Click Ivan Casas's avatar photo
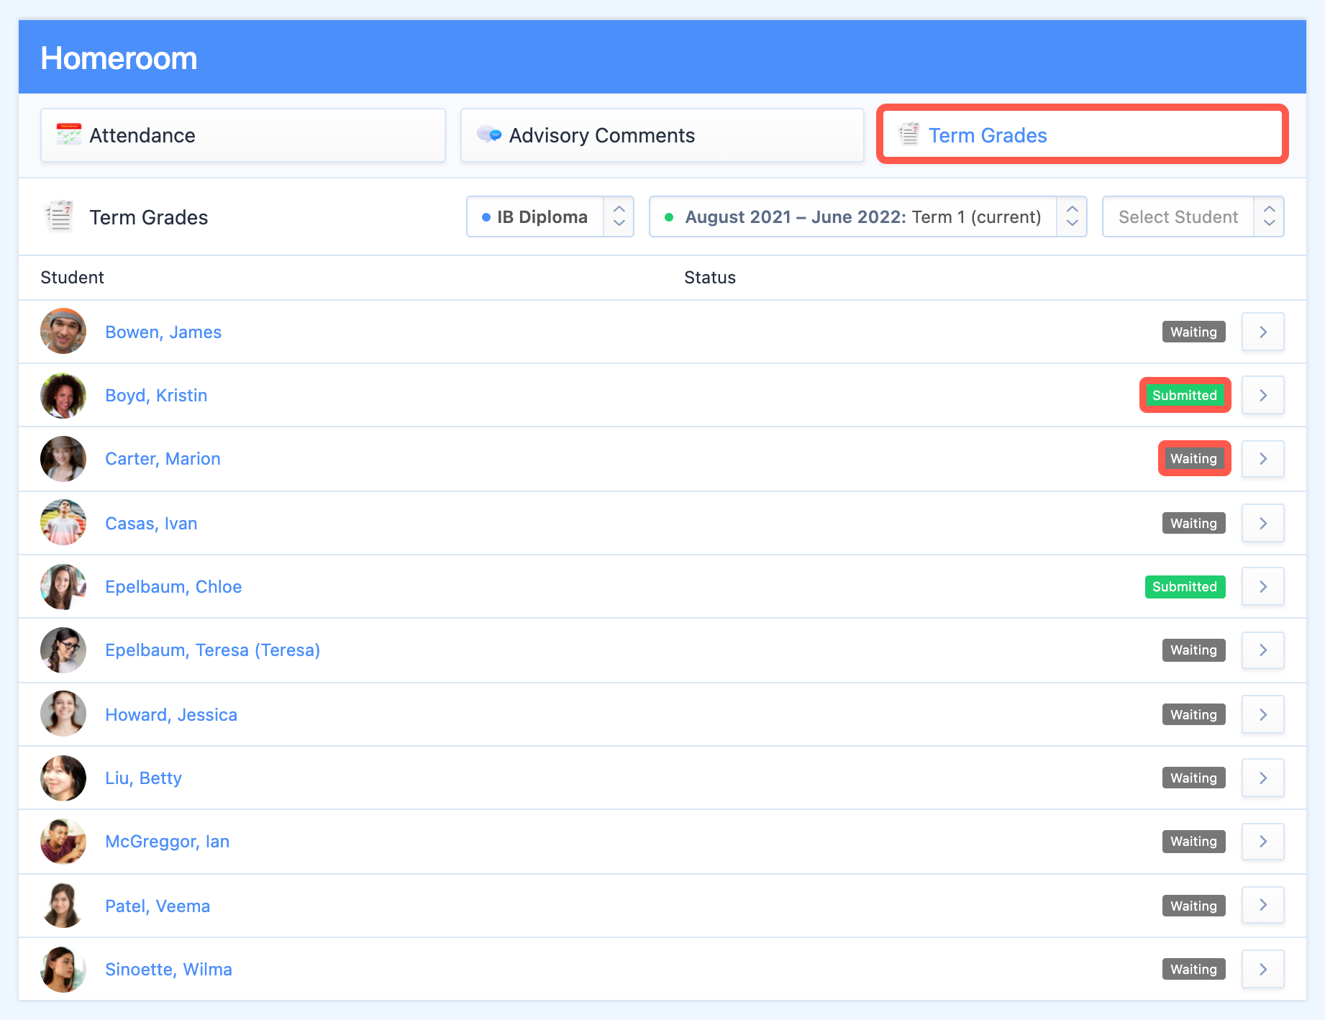Screen dimensions: 1325x1020 [63, 522]
